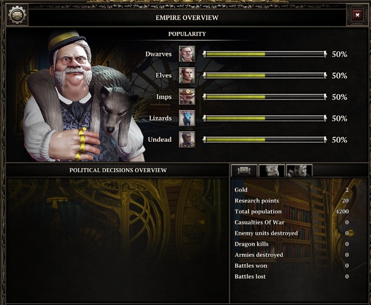Screen dimensions: 371x305
Task: Switch to the flag statistics tab
Action: click(x=244, y=171)
